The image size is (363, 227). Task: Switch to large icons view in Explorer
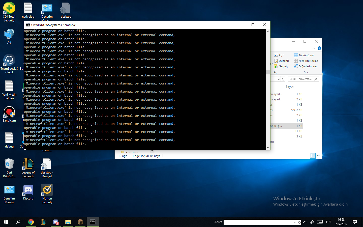[318, 156]
